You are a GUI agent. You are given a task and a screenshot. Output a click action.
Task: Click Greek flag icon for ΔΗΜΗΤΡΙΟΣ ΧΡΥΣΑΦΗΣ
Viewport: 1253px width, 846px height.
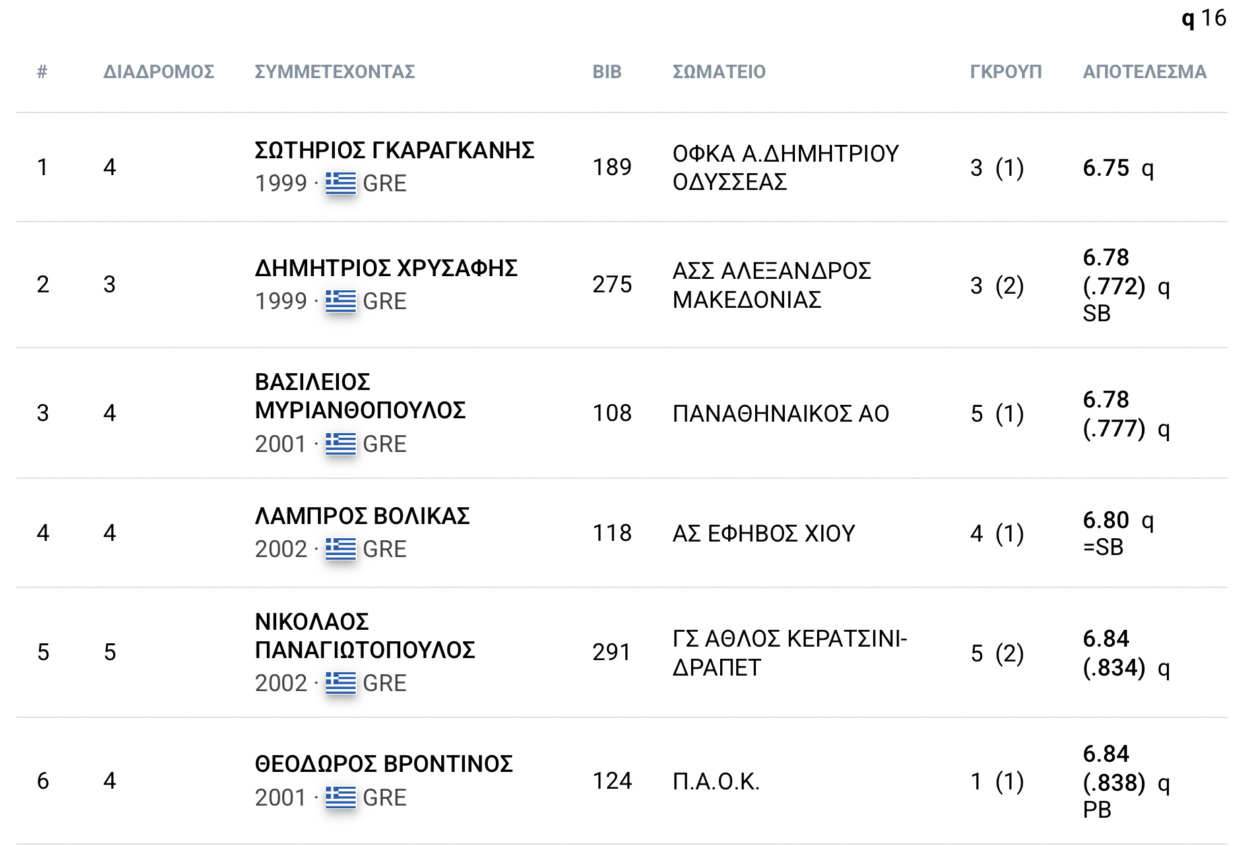[340, 300]
